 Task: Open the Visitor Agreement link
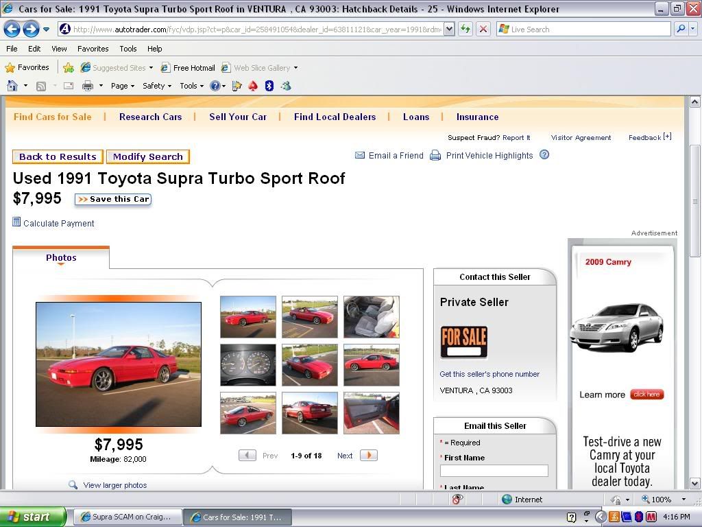point(581,137)
